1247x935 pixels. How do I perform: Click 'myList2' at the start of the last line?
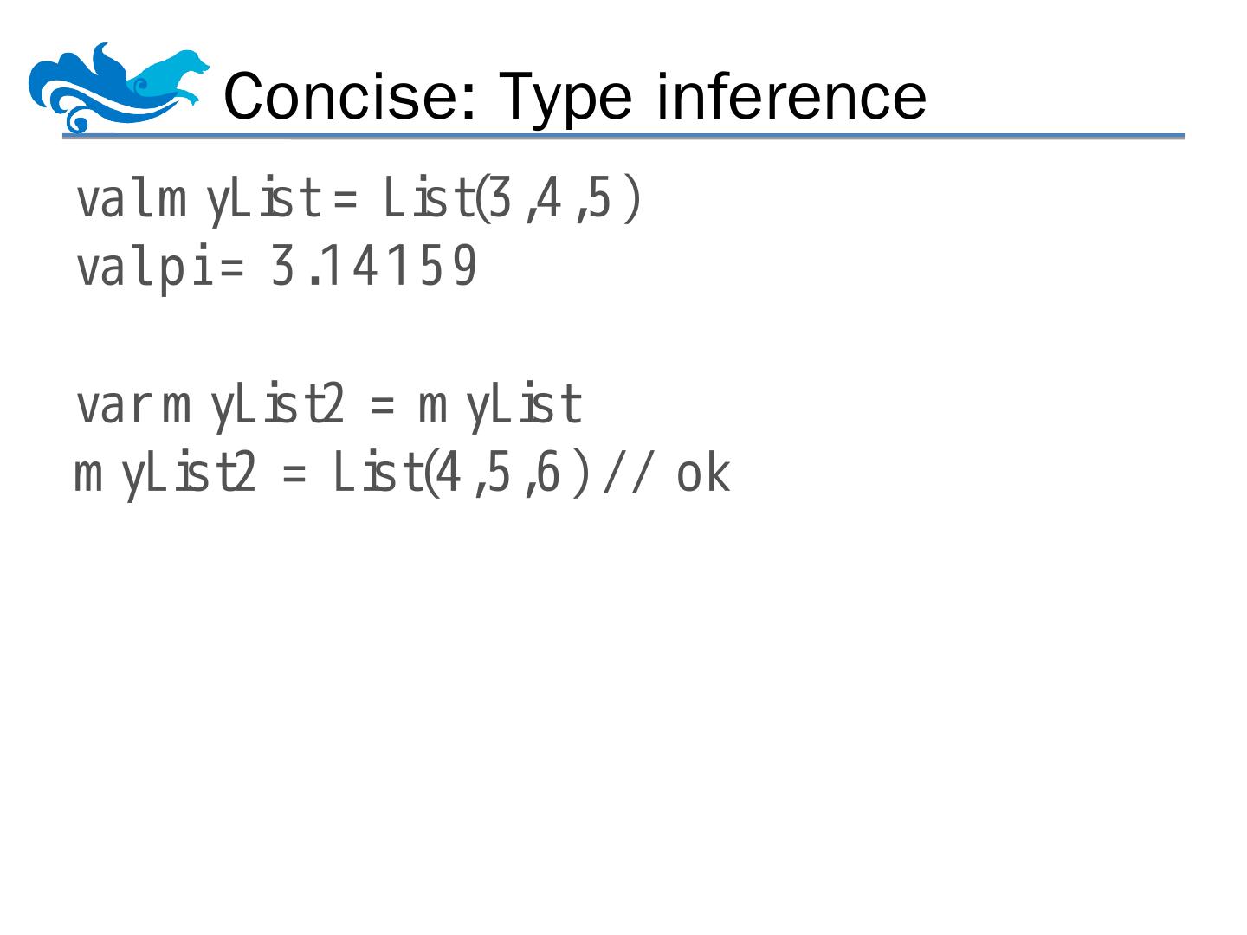click(x=165, y=474)
